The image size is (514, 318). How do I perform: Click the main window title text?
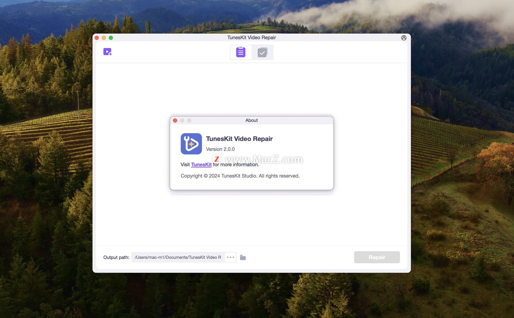point(251,38)
